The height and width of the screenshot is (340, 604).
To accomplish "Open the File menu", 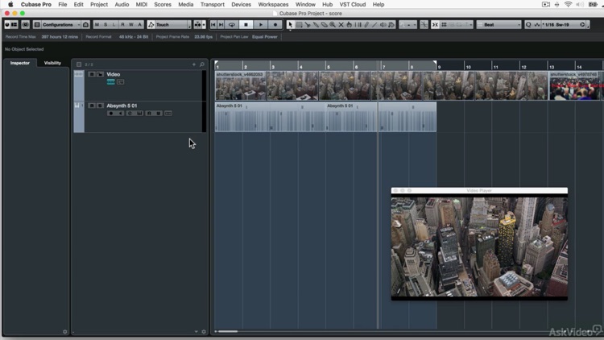I will [x=62, y=4].
